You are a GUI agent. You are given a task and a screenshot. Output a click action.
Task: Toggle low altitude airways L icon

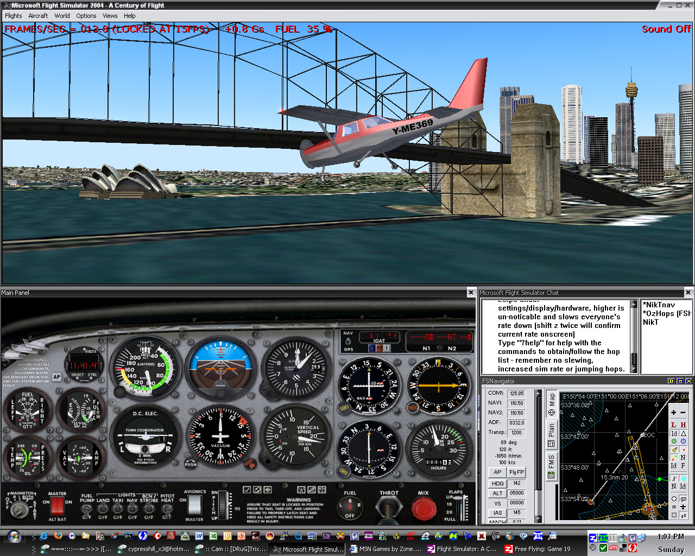(x=674, y=425)
